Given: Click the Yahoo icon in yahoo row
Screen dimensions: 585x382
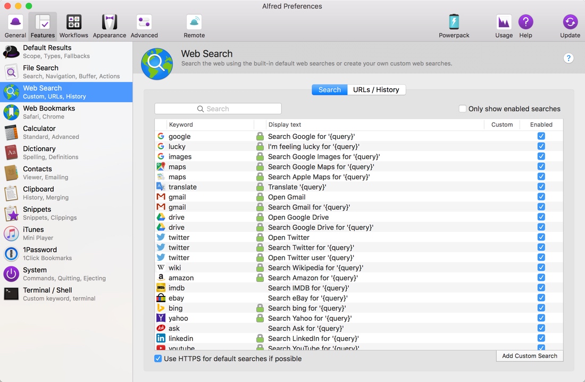Looking at the screenshot, I should 161,318.
